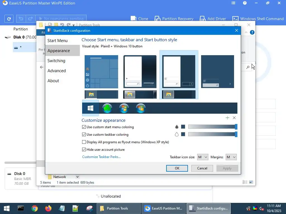The height and width of the screenshot is (214, 286).
Task: Open the EaseUS Clone tool
Action: click(139, 19)
